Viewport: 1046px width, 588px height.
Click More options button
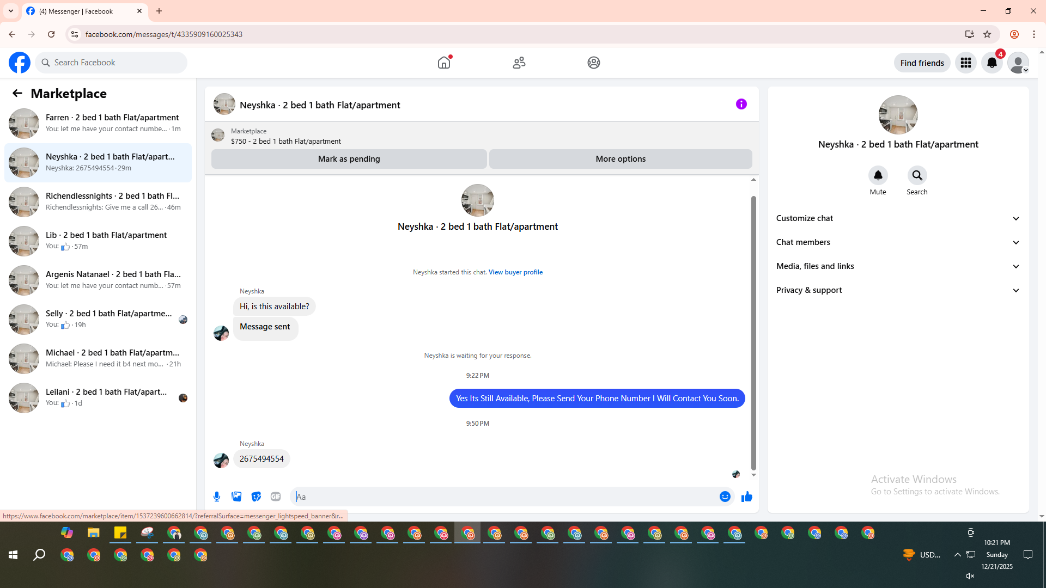[x=621, y=159]
